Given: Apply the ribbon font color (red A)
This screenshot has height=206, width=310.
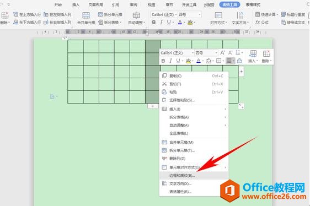Looking at the screenshot, I should (180, 23).
